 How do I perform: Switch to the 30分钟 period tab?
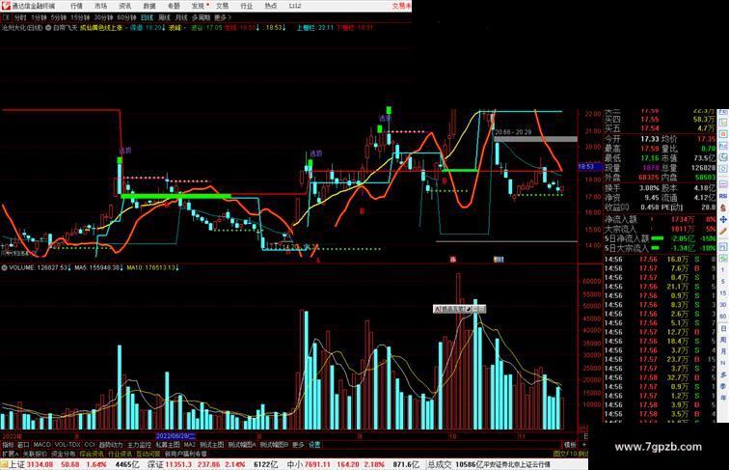[103, 17]
